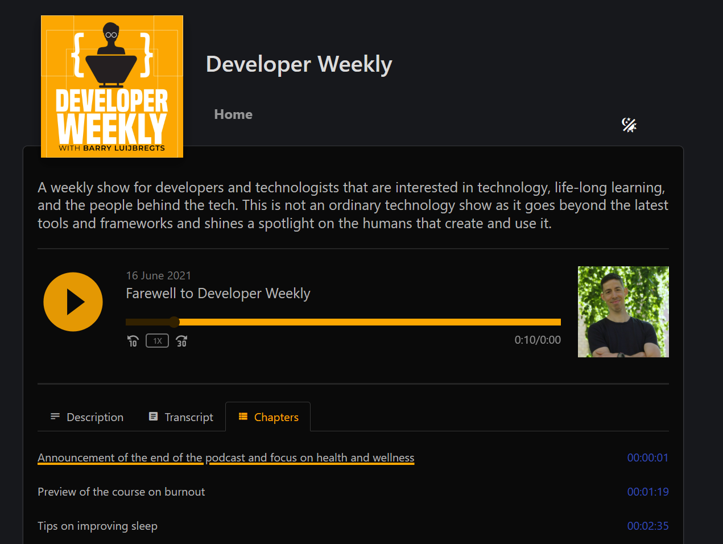Switch to the Description tab

[x=87, y=417]
